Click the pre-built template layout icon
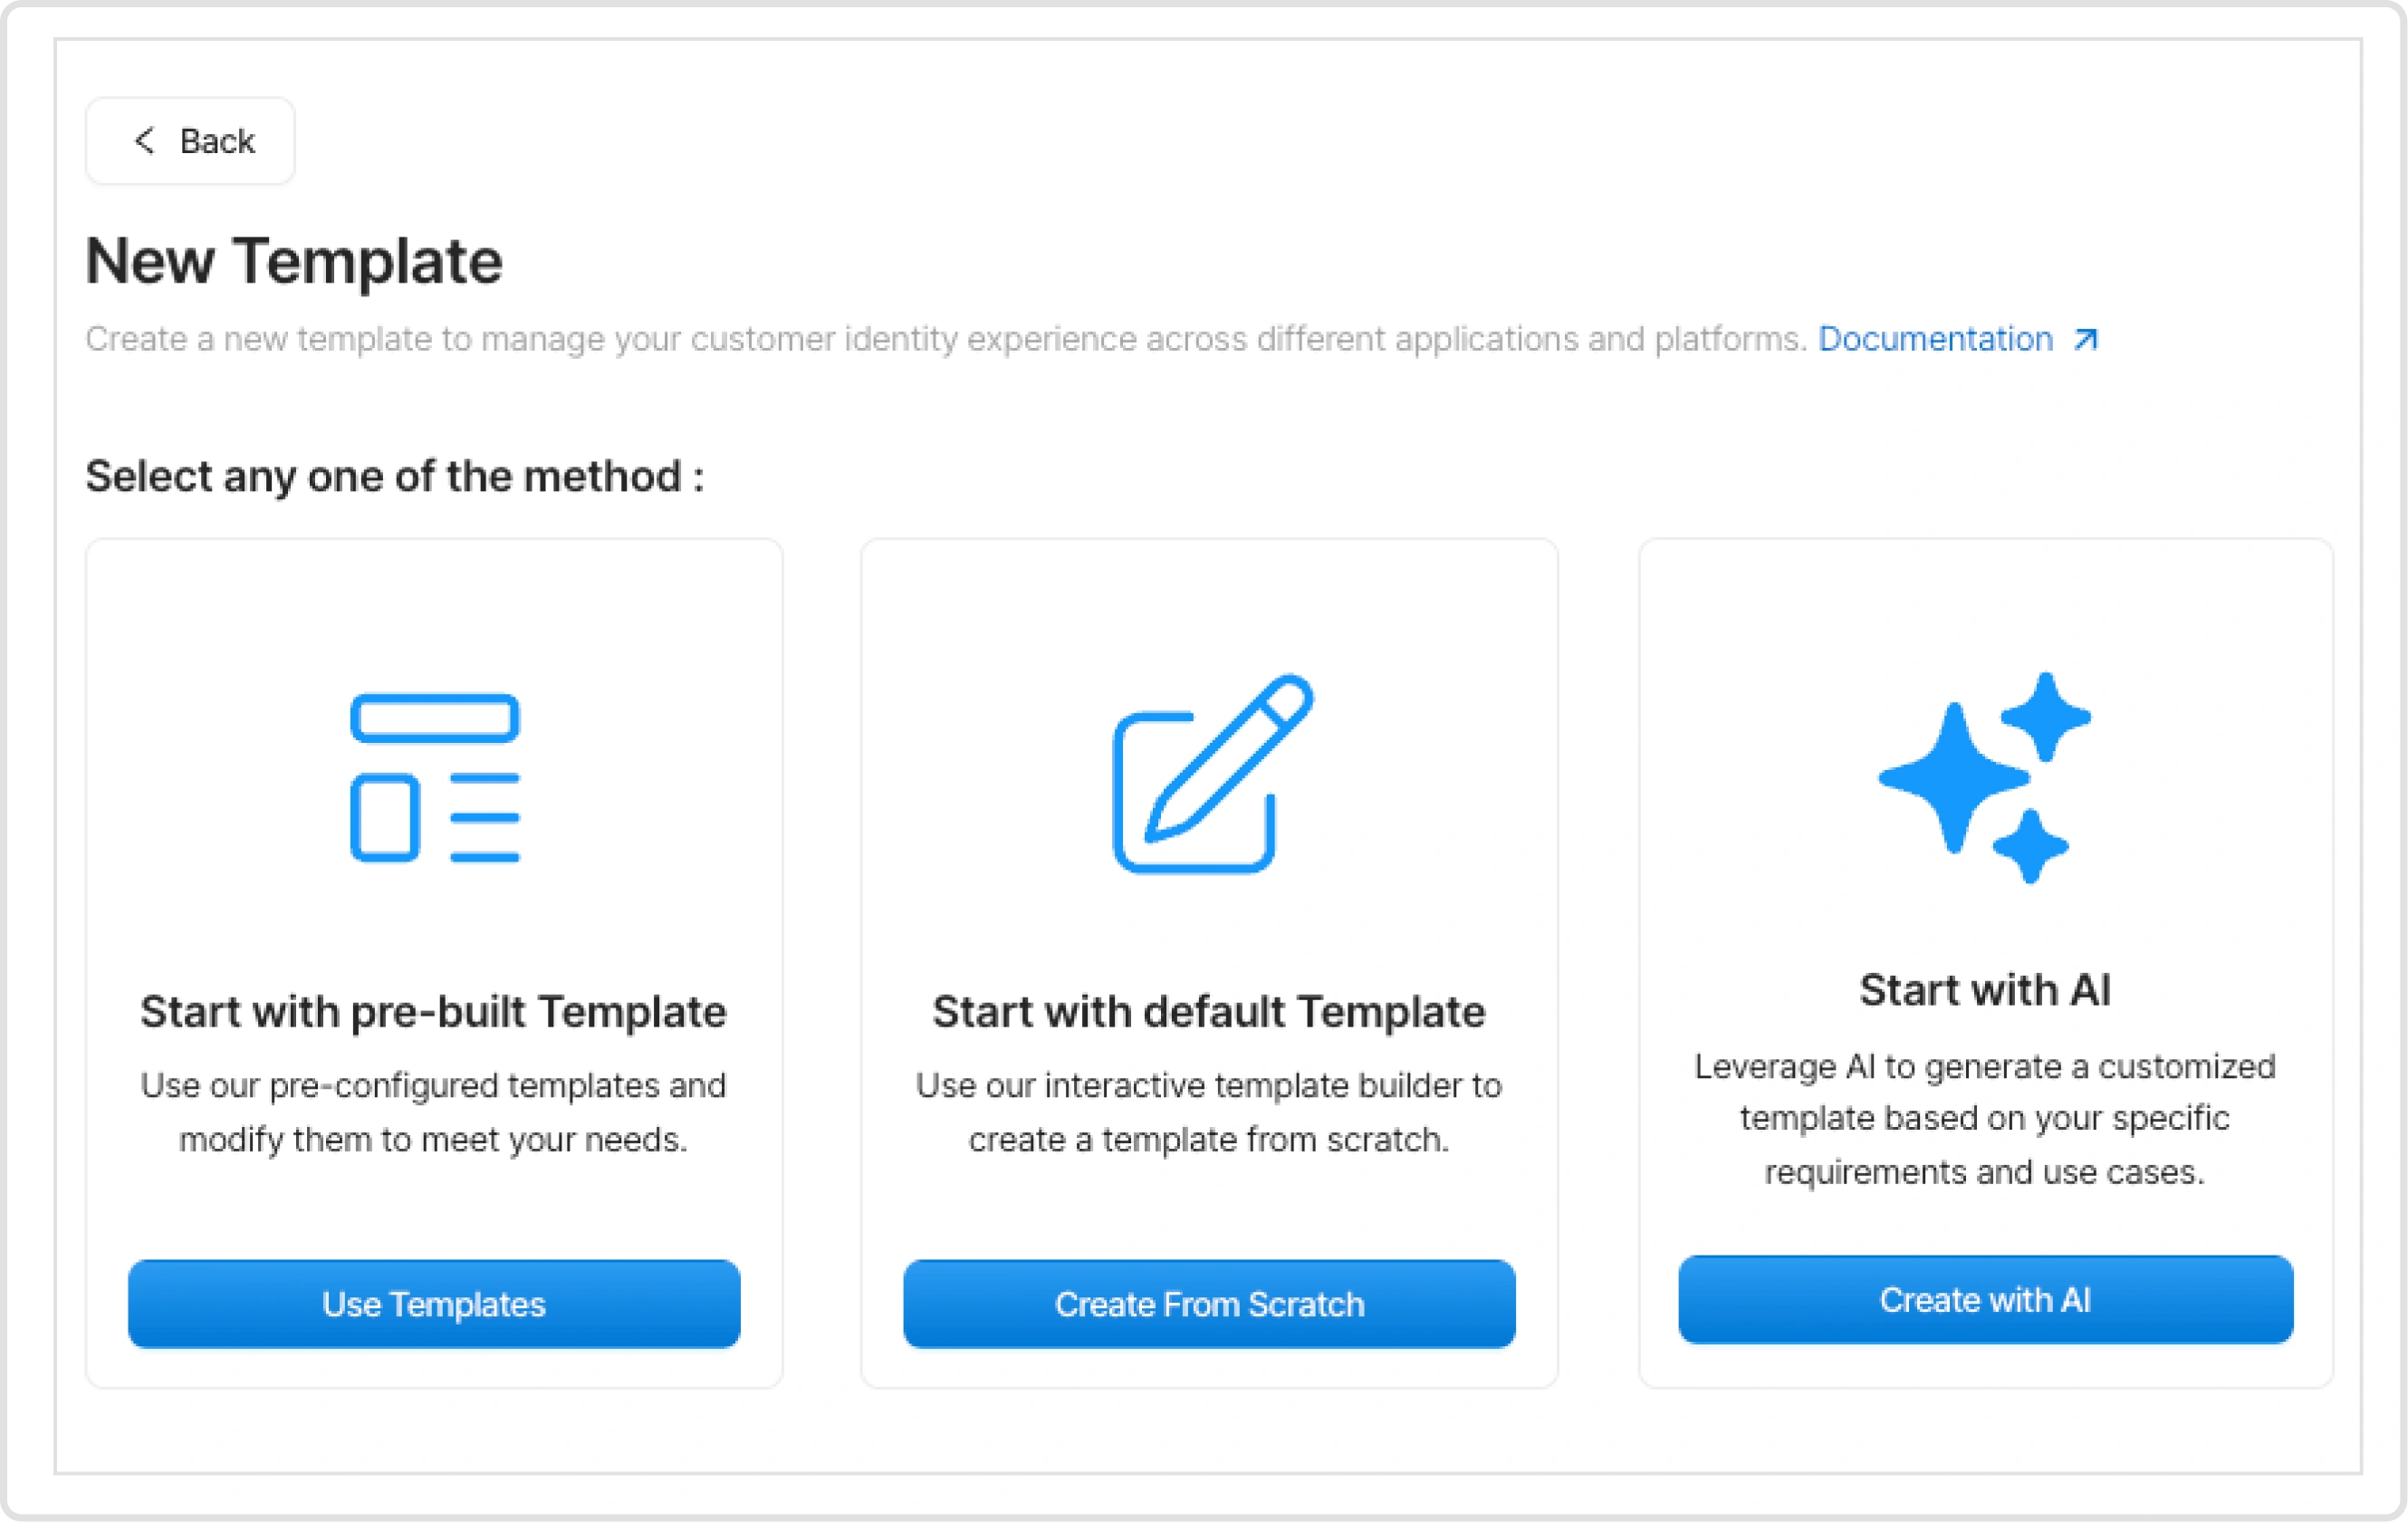Viewport: 2408px width, 1522px height. tap(434, 776)
